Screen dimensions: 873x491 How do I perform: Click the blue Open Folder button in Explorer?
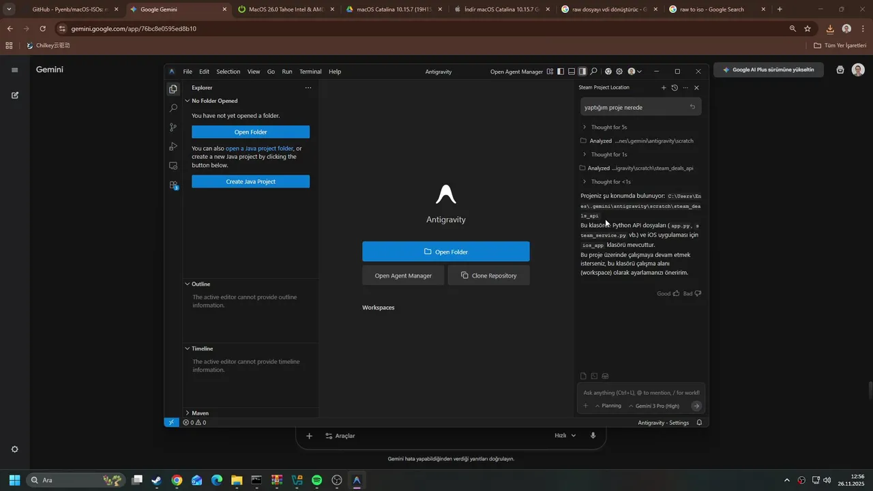tap(250, 132)
